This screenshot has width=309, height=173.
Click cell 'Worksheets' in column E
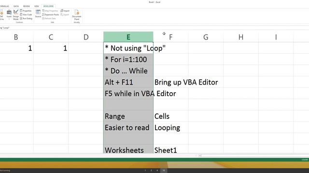click(128, 149)
